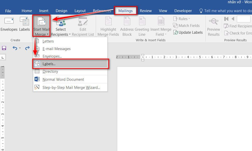Open the File tab

click(8, 11)
